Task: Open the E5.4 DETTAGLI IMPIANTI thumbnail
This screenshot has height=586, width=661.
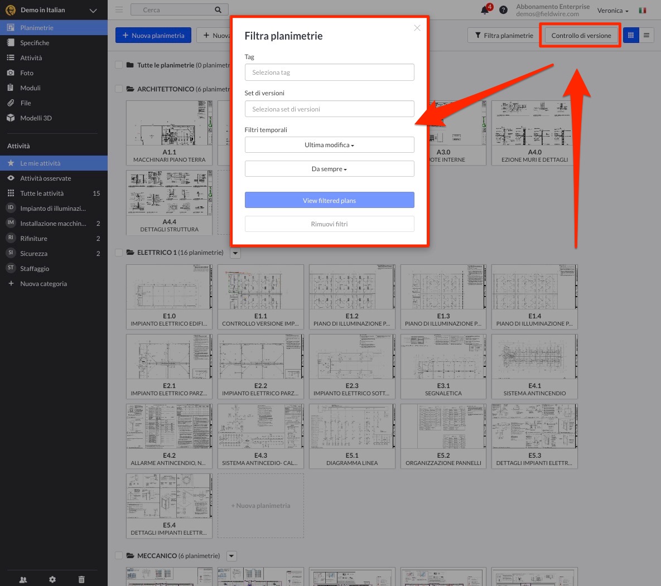Action: (169, 506)
